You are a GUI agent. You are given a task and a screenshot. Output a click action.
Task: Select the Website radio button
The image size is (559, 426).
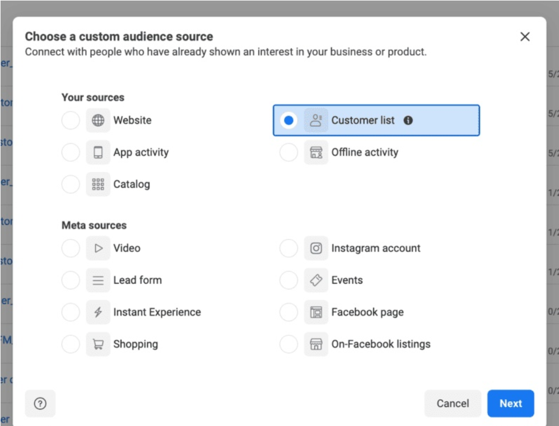point(71,120)
